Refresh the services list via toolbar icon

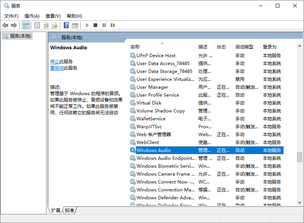(46, 25)
